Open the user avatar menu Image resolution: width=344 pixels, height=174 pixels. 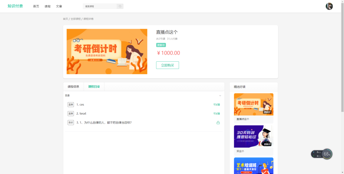329,6
